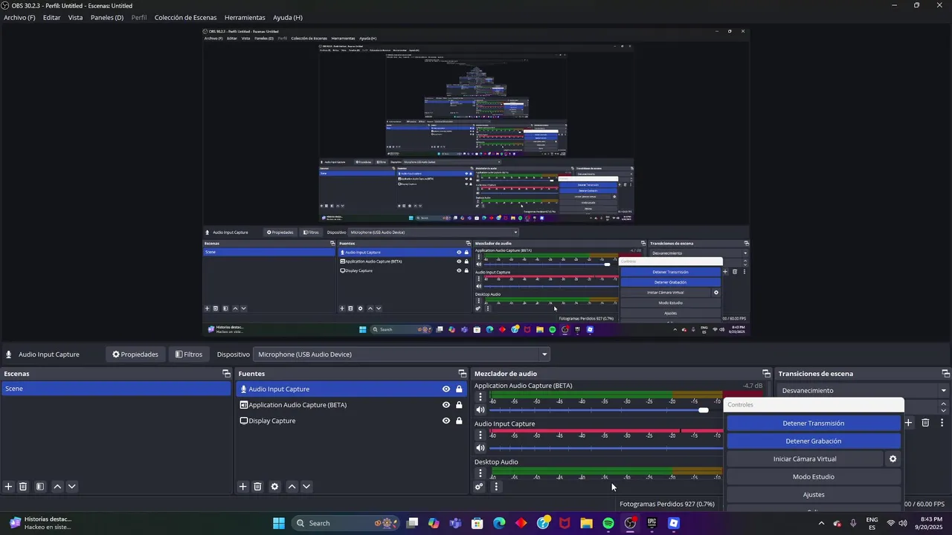Screen dimensions: 952x535
Task: Open Ajustes from the Controles panel
Action: pos(814,495)
